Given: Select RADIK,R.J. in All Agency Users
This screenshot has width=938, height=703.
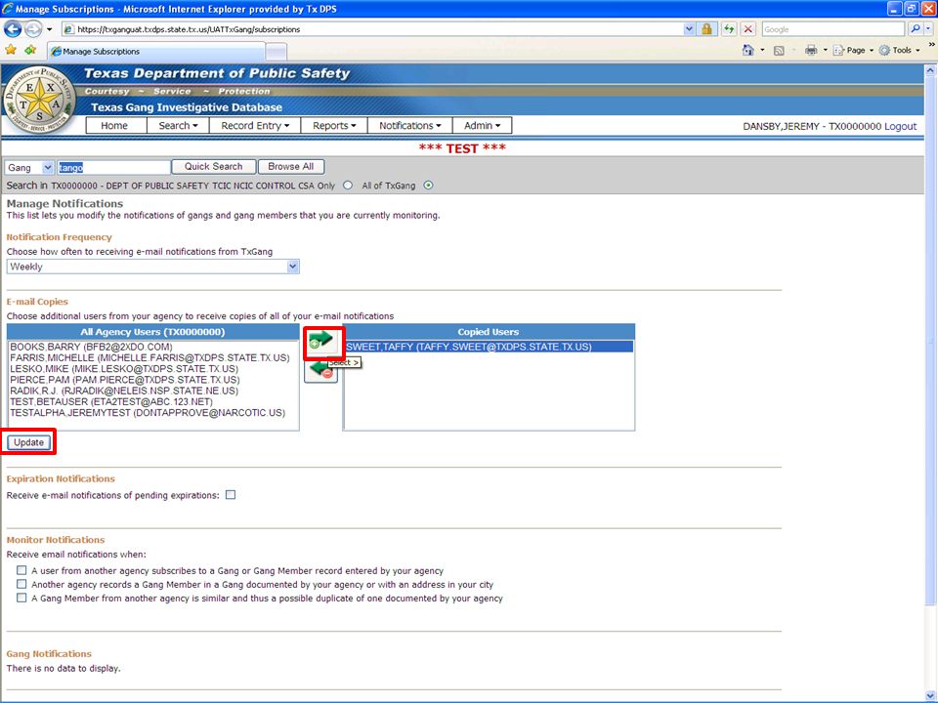Looking at the screenshot, I should [x=153, y=391].
